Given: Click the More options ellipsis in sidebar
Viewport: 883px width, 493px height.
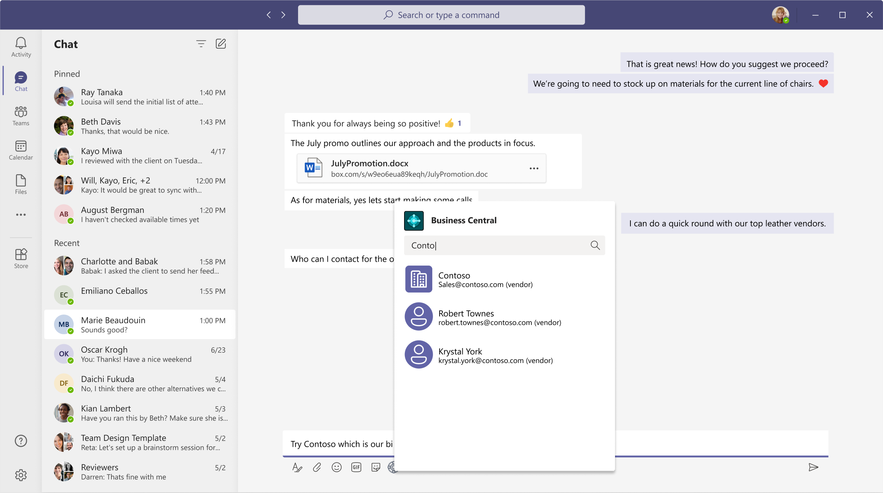Looking at the screenshot, I should click(20, 215).
